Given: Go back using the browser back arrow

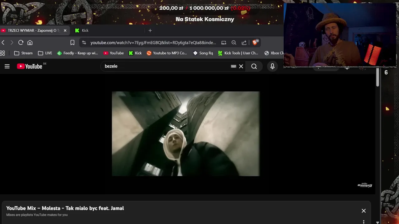Looking at the screenshot, I should tap(3, 43).
